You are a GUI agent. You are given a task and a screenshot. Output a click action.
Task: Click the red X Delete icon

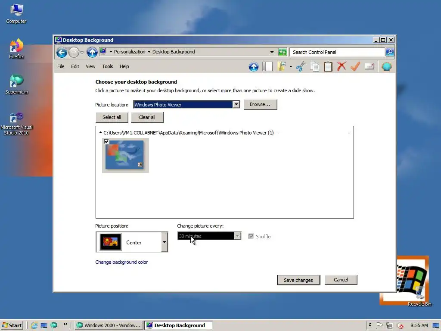[342, 67]
